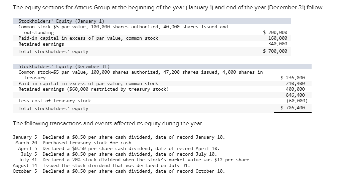The height and width of the screenshot is (182, 348).
Task: Click the 846,400 subtotal amount
Action: point(295,95)
